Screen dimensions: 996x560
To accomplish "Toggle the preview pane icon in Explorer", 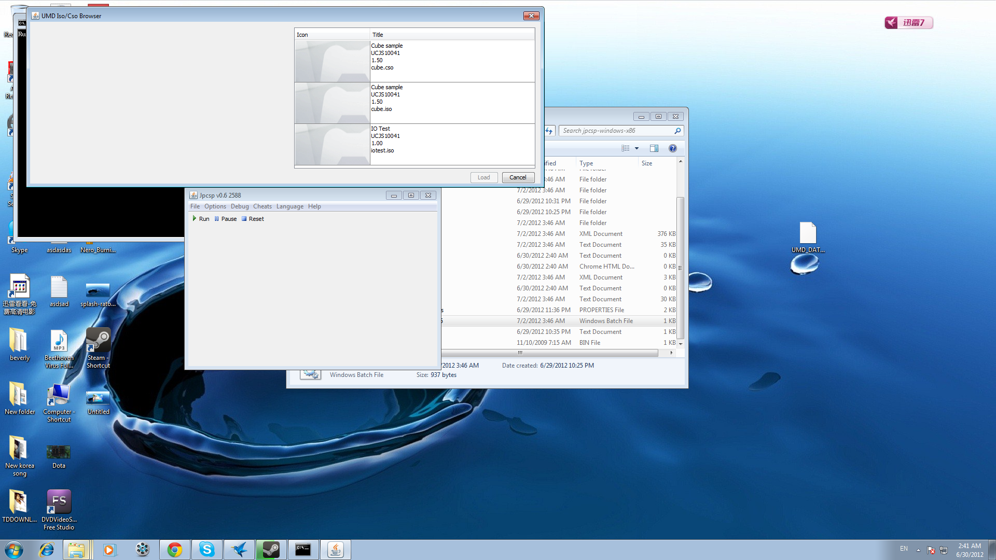I will pos(654,148).
